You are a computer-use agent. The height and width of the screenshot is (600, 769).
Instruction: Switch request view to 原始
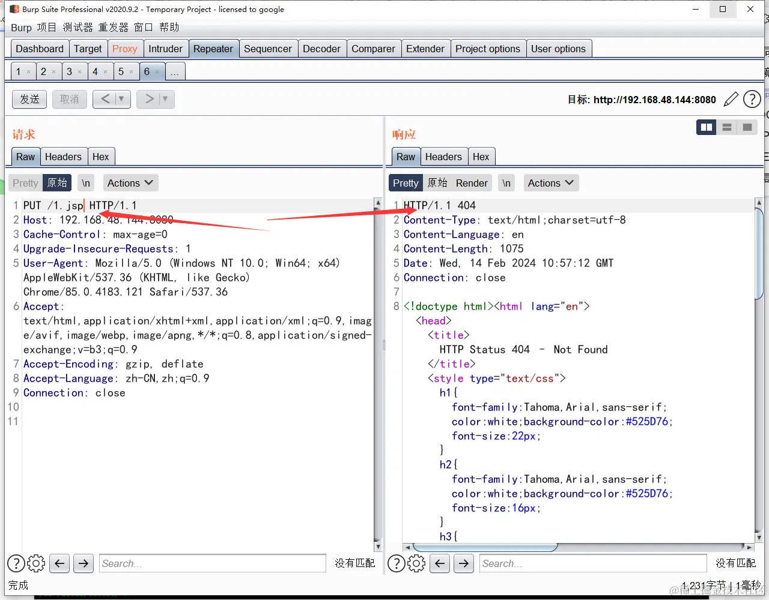(x=57, y=183)
